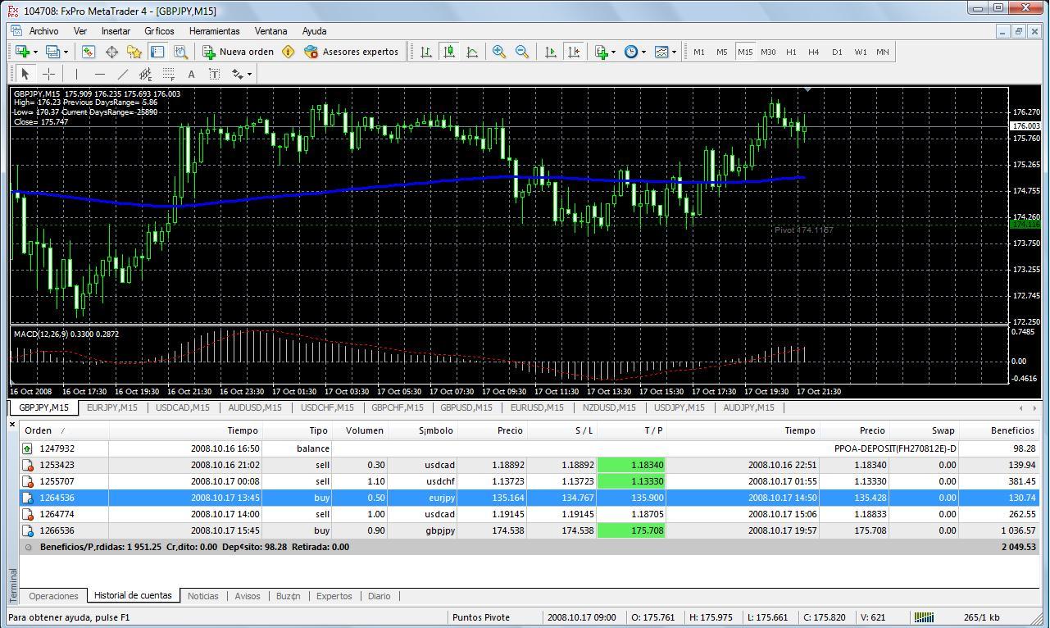Click the Fibonacci retracement tool

[x=168, y=74]
